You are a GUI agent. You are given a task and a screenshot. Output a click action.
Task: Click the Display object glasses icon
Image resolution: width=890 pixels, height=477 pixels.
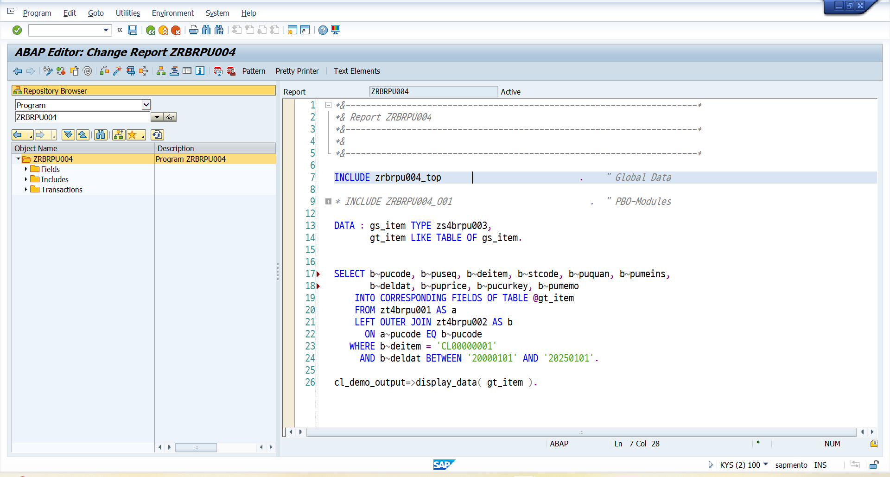tap(171, 117)
